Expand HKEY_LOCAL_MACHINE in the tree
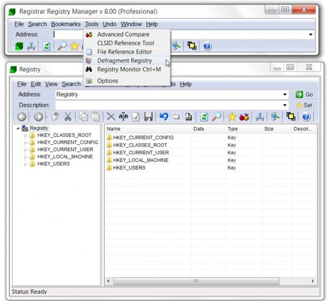Screen dimensions: 327x301 click(25, 157)
